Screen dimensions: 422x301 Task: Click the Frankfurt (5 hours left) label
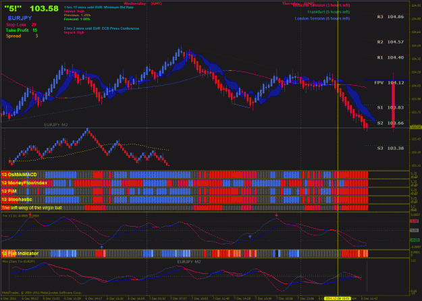(x=329, y=12)
